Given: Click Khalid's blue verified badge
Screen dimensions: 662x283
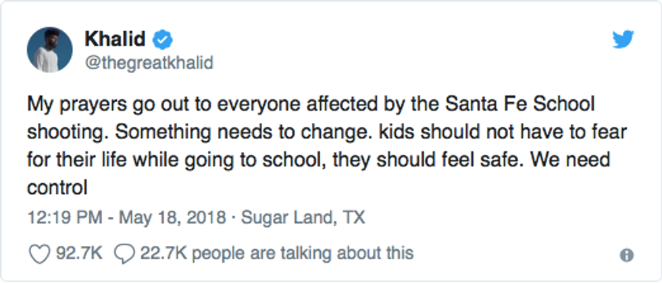Looking at the screenshot, I should tap(161, 40).
